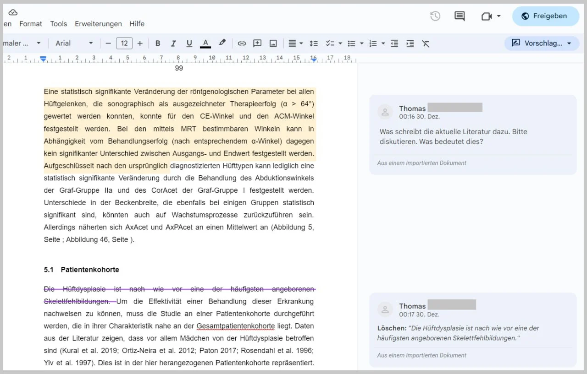This screenshot has width=587, height=374.
Task: Start a video call via the camera button
Action: coord(487,16)
